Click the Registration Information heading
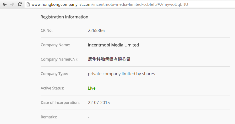Image resolution: width=235 pixels, height=124 pixels. click(64, 17)
